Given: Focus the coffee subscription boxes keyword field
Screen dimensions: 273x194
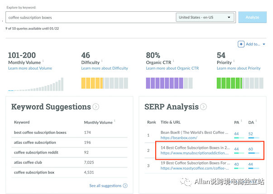Looking at the screenshot, I should tap(91, 17).
